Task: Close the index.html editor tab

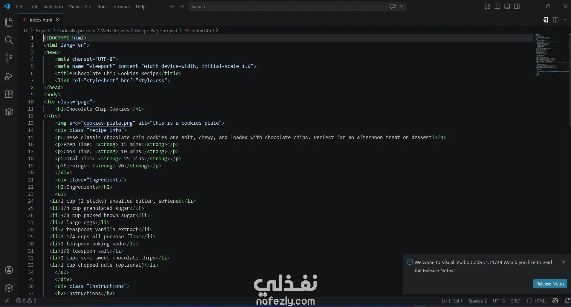Action: 58,20
